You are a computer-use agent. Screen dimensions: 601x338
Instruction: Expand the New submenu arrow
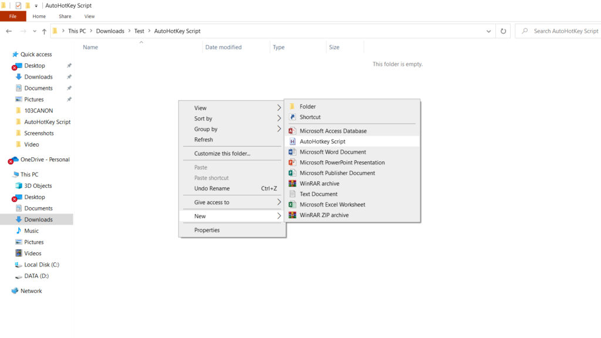pos(279,216)
